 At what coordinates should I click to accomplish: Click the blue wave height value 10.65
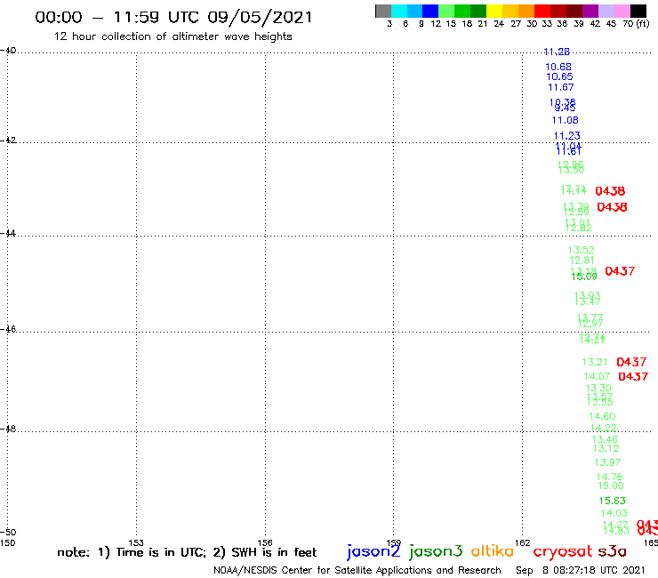(559, 76)
